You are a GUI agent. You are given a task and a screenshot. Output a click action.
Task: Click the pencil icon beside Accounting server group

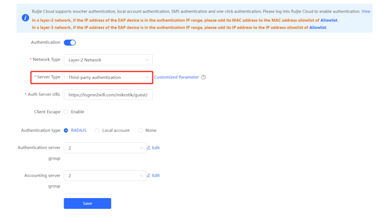[149, 175]
